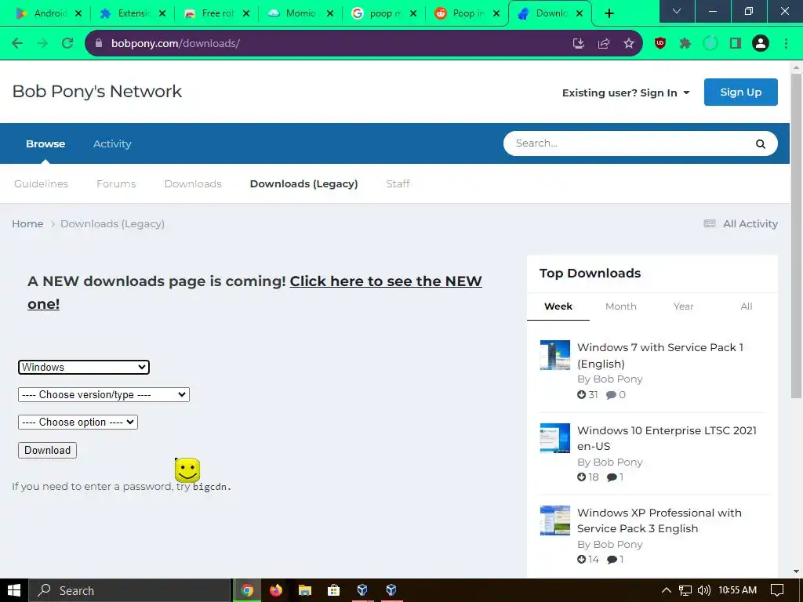Show hidden tray icons chevron
The height and width of the screenshot is (602, 803).
click(666, 590)
